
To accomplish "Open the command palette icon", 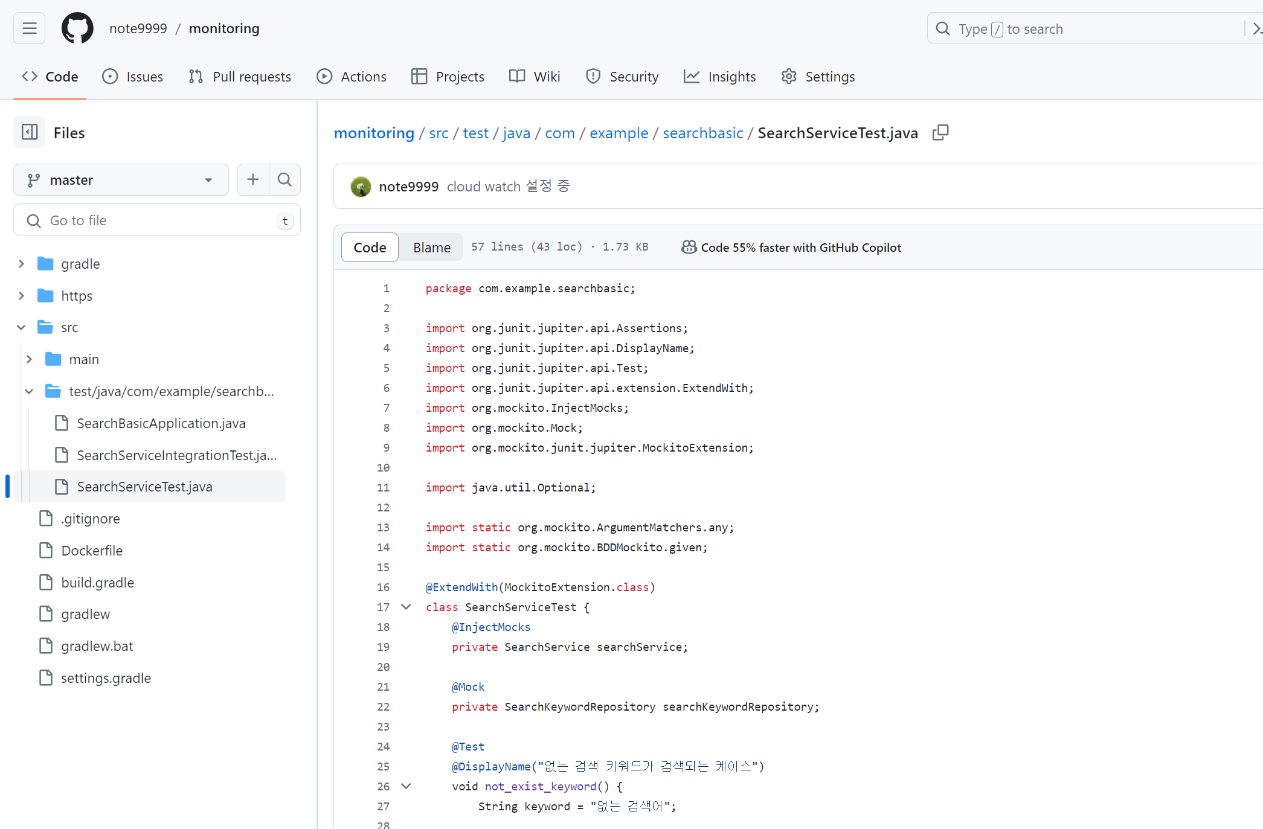I will (x=1256, y=28).
